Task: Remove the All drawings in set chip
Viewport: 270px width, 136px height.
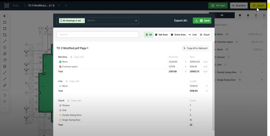Action: click(83, 21)
